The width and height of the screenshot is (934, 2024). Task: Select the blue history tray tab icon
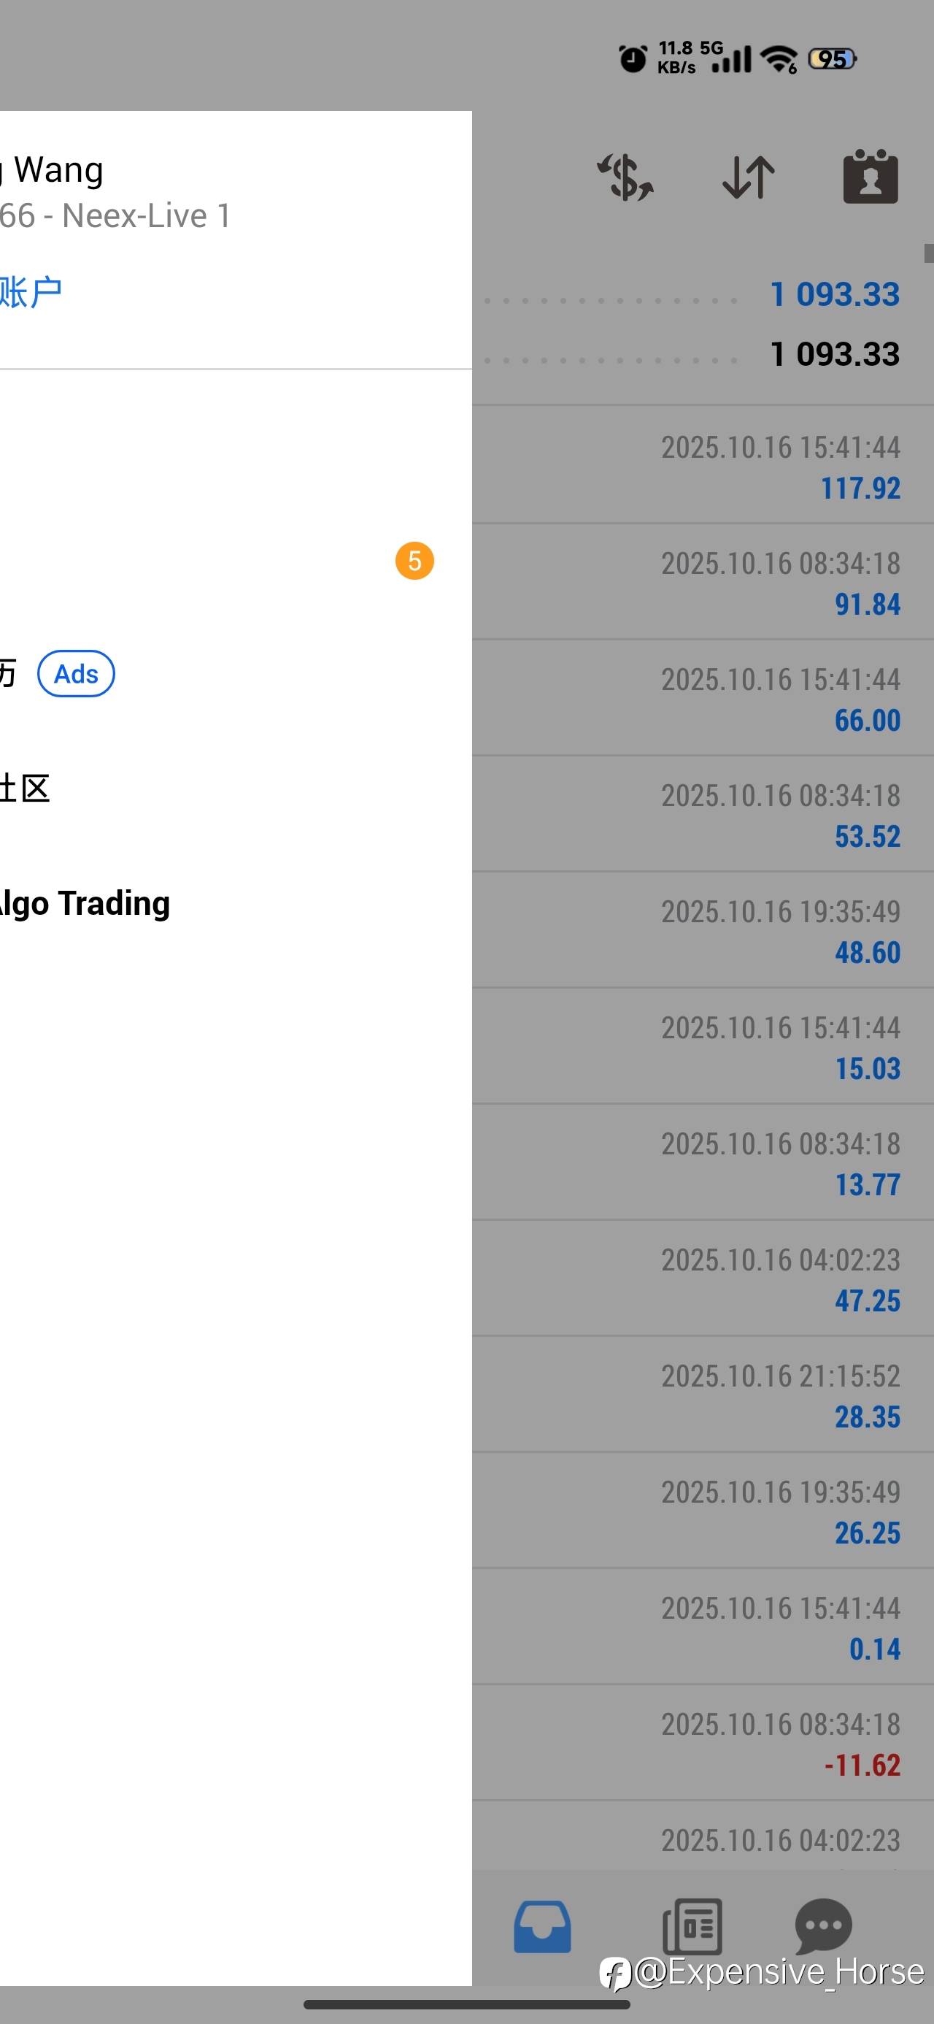(542, 1927)
